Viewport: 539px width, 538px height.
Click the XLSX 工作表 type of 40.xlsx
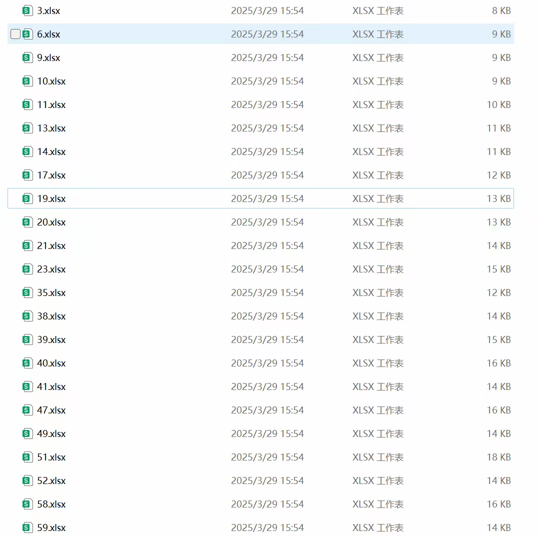tap(378, 363)
